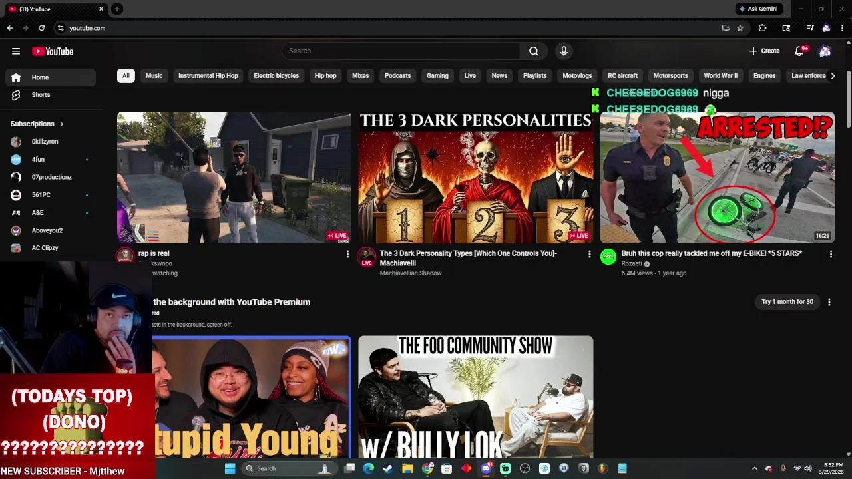Open 'The Foo Community Show' thumbnail

point(476,397)
